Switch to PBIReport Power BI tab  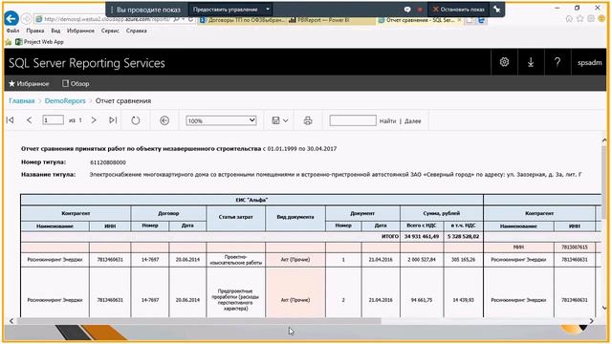coord(330,20)
